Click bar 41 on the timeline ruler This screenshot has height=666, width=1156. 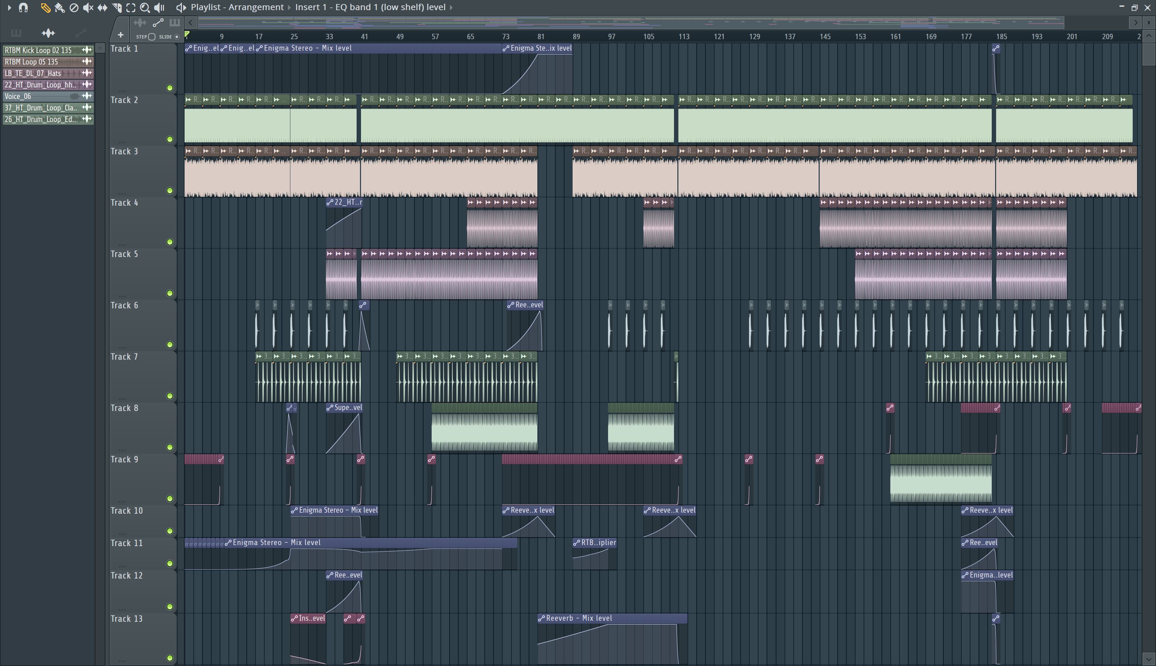click(364, 36)
